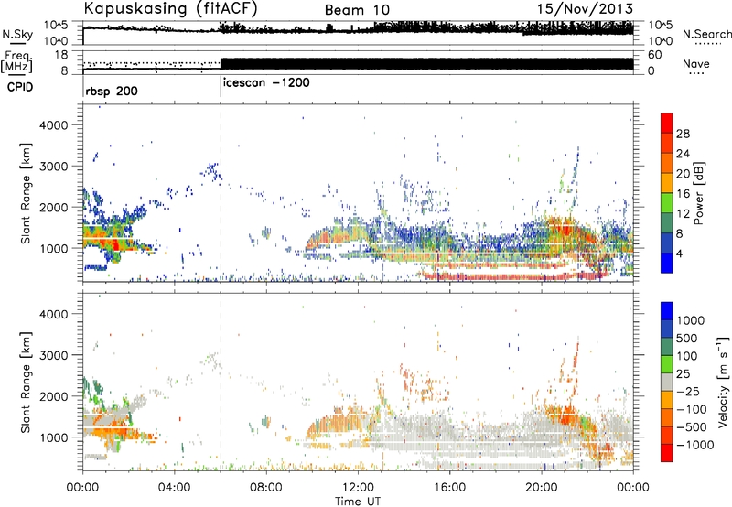
Task: Click the 3000 tick on velocity panel axis
Action: pyautogui.click(x=53, y=355)
